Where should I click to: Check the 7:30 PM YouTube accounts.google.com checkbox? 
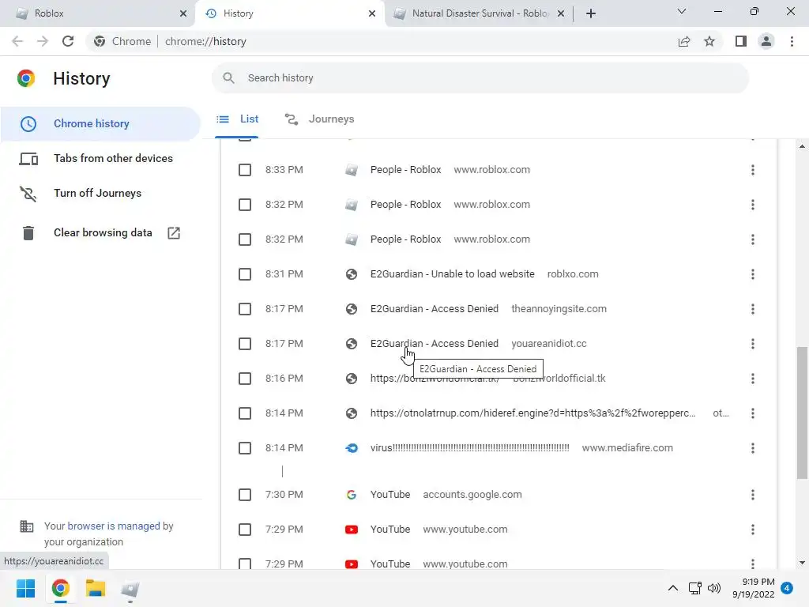click(245, 495)
